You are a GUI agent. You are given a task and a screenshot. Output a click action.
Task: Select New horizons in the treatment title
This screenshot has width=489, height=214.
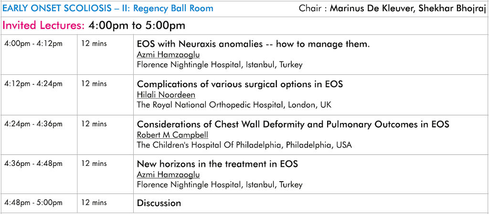217,163
